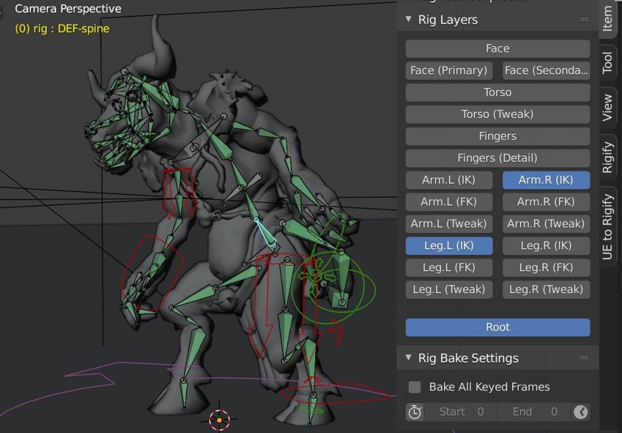Show the Torso (Tweak) rig layer
Image resolution: width=622 pixels, height=433 pixels.
click(x=497, y=114)
